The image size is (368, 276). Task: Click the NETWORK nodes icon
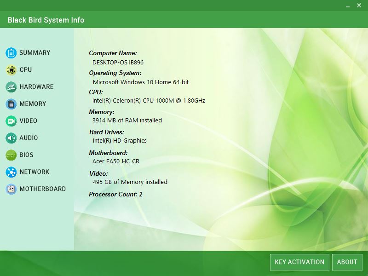point(10,172)
